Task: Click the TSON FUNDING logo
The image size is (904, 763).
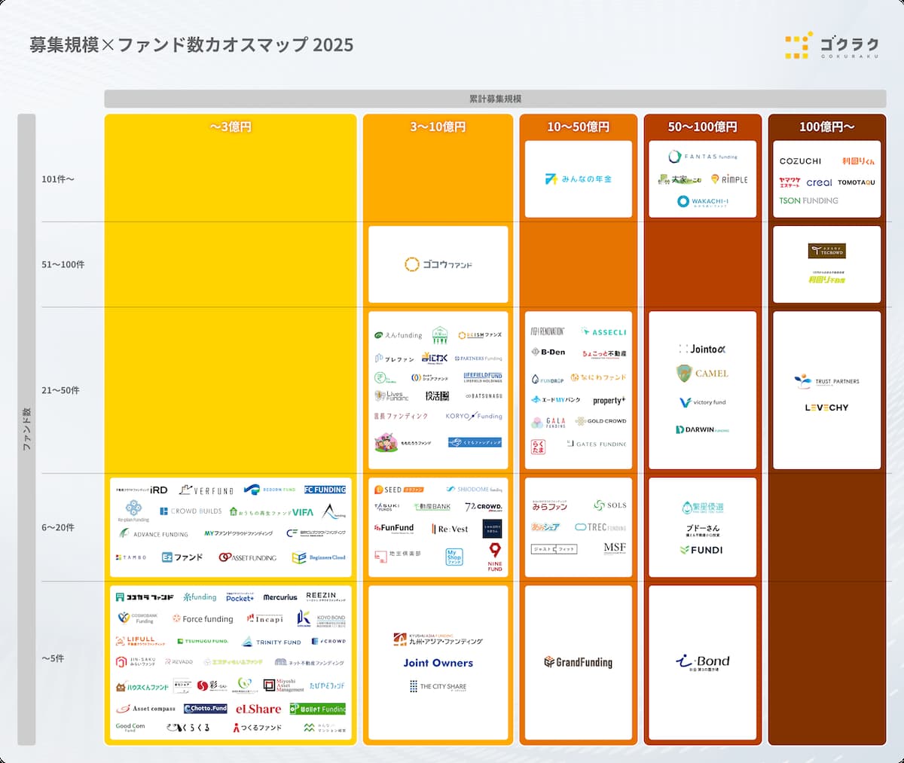Action: 808,201
